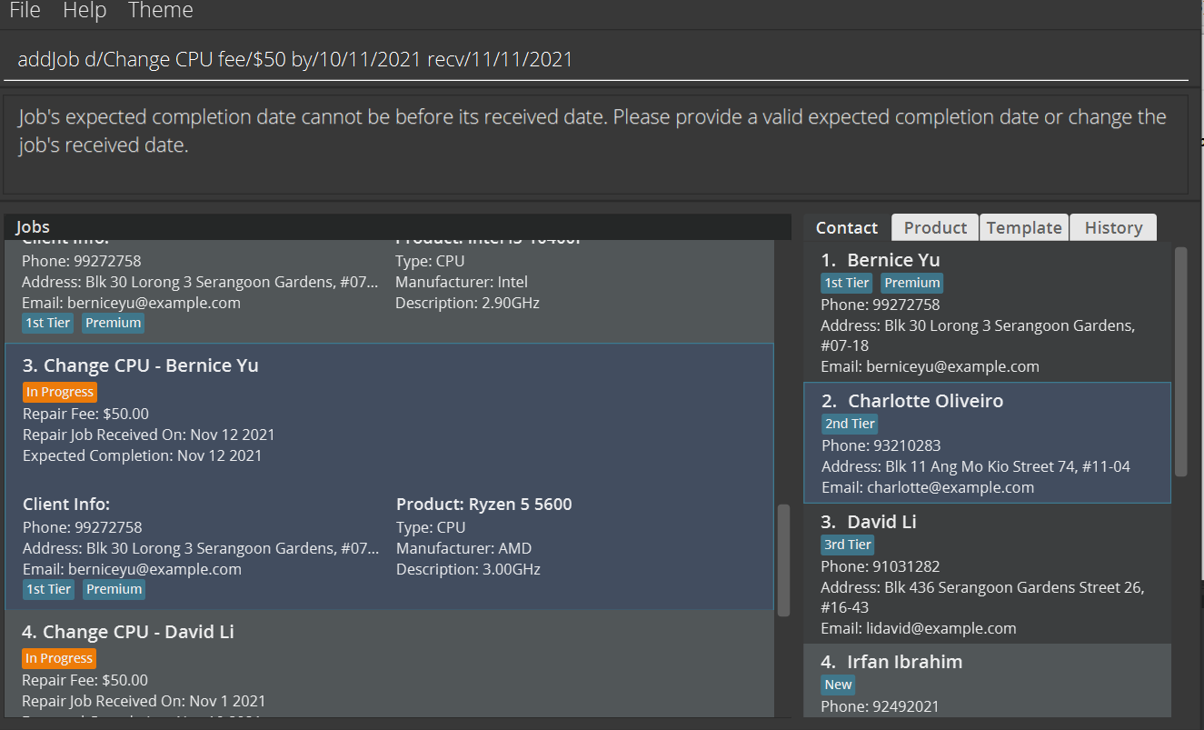Image resolution: width=1204 pixels, height=730 pixels.
Task: Click the 2nd Tier tag on Charlotte Oliveiro
Action: coord(850,424)
